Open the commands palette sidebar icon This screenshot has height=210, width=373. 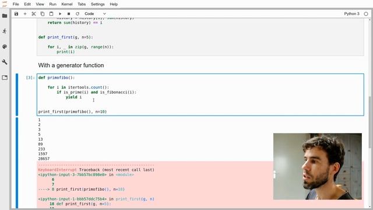(5, 47)
